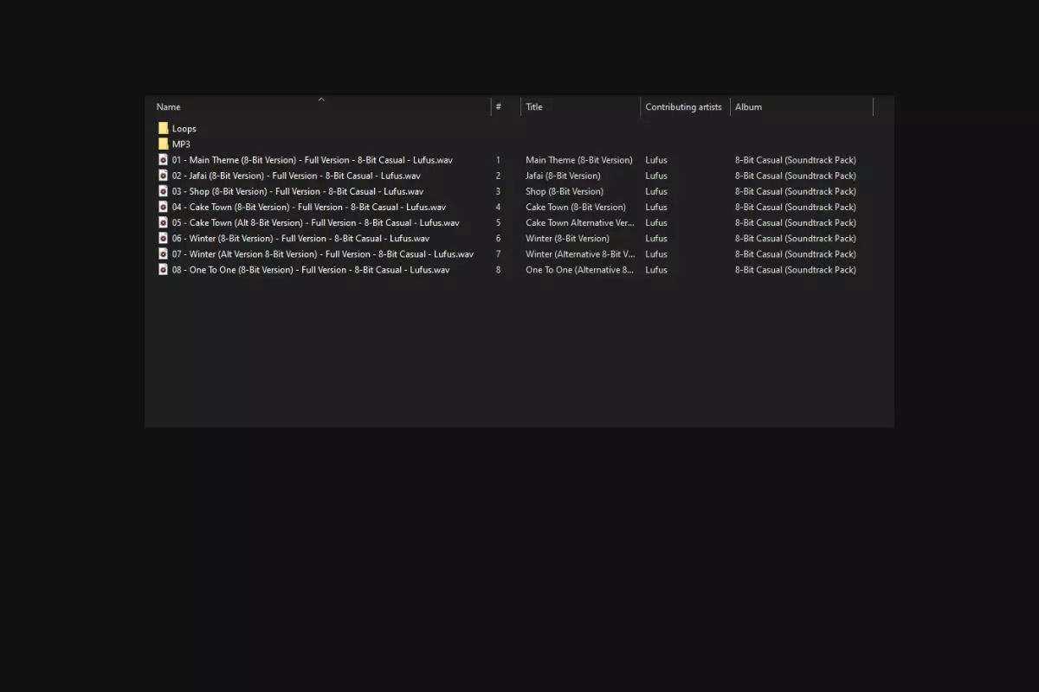Image resolution: width=1039 pixels, height=692 pixels.
Task: Click track number "1" in the # column
Action: pos(498,159)
